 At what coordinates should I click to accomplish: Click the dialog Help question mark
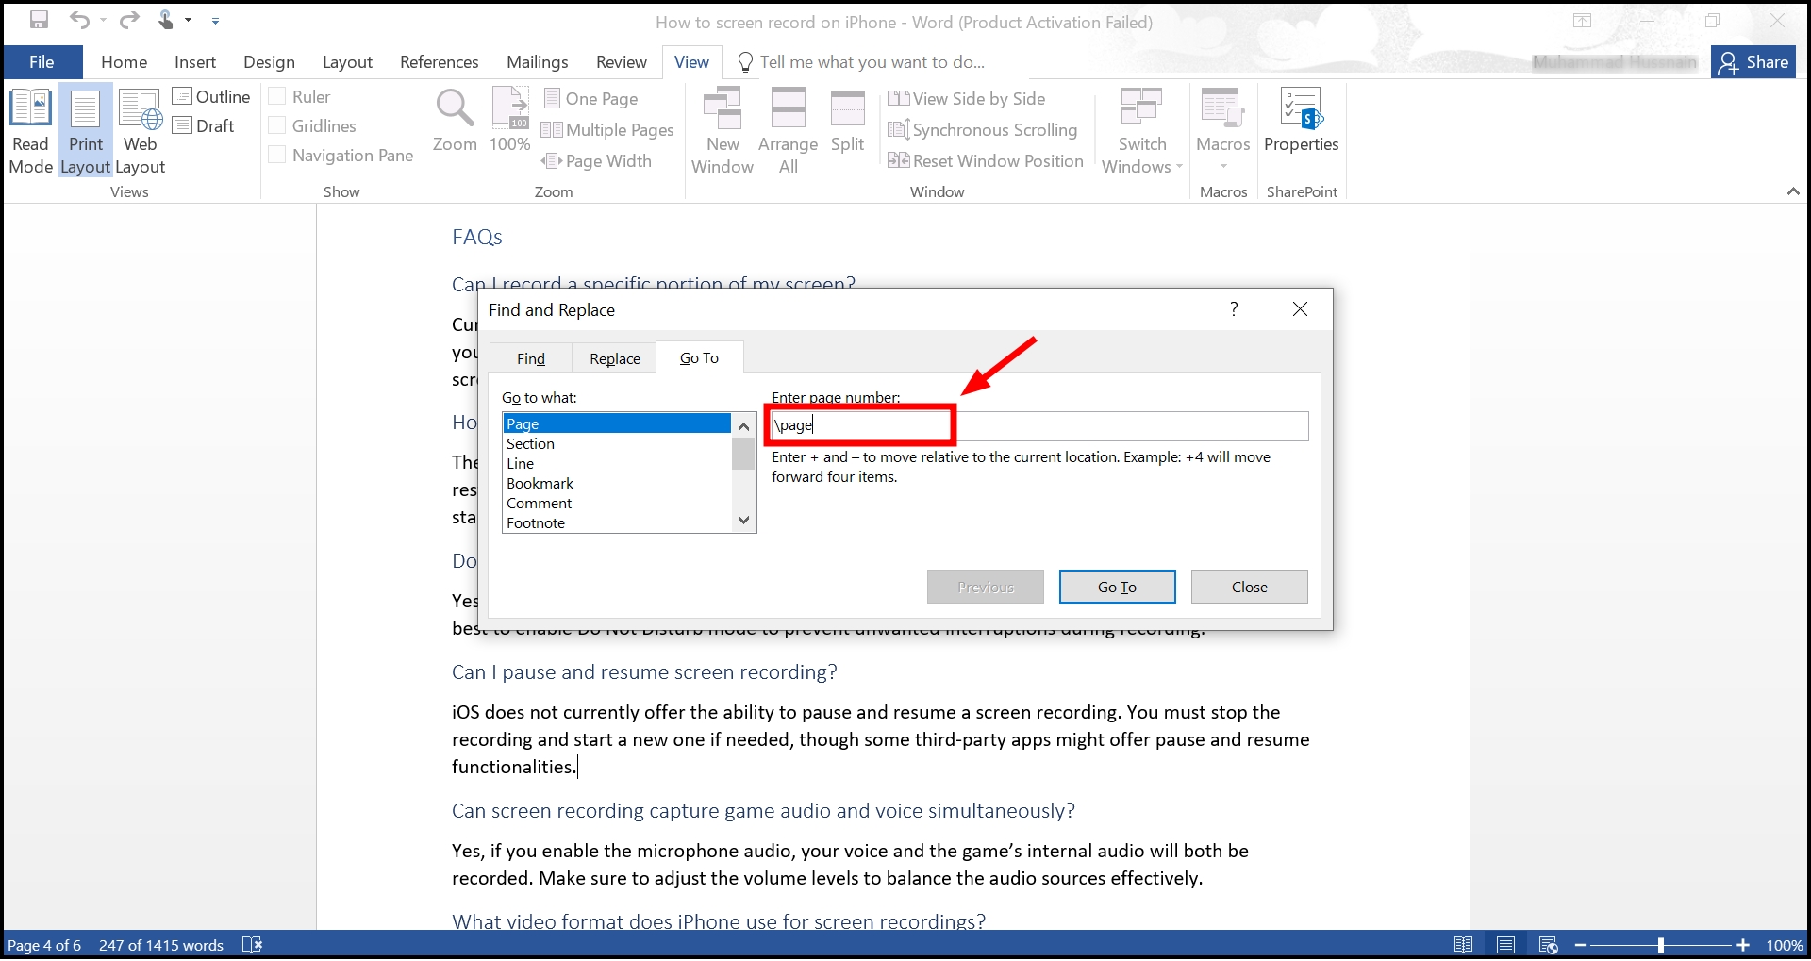pos(1234,309)
